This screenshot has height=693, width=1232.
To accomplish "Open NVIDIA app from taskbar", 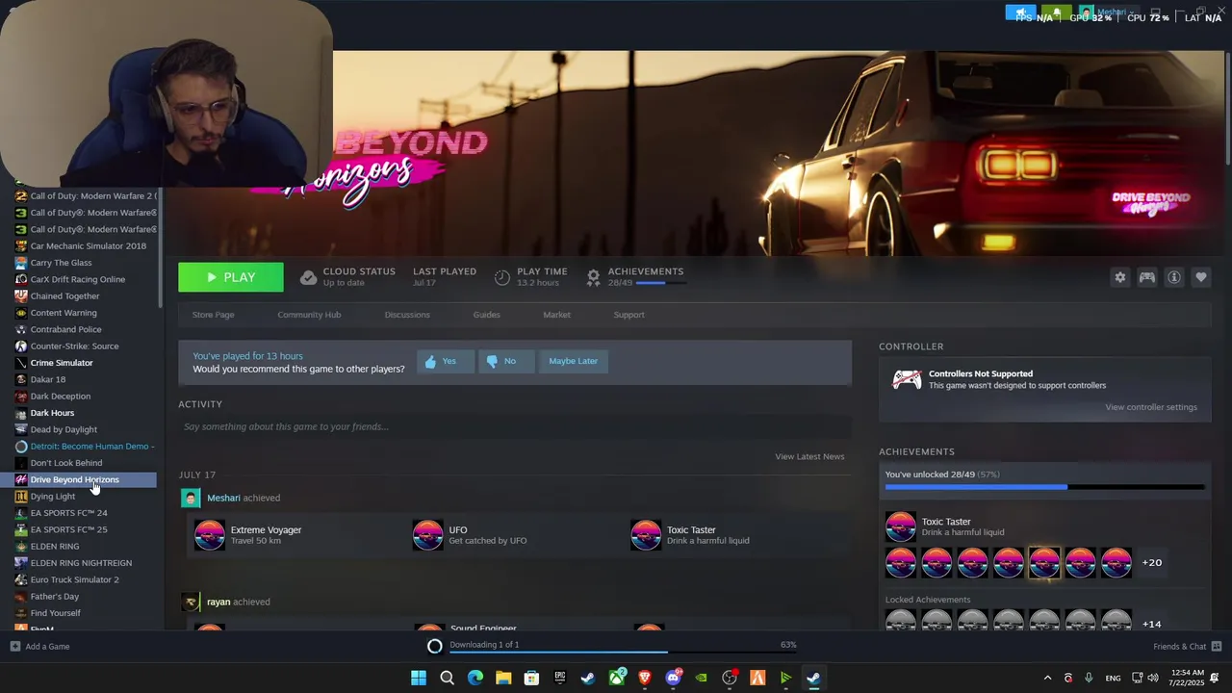I will tap(702, 678).
